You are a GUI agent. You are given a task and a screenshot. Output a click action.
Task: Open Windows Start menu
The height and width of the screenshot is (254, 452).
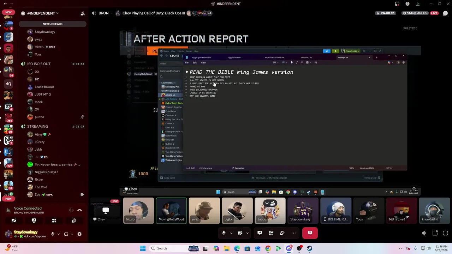point(143,248)
